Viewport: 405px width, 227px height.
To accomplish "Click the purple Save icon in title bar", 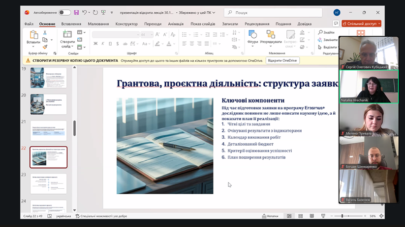I will click(x=76, y=12).
